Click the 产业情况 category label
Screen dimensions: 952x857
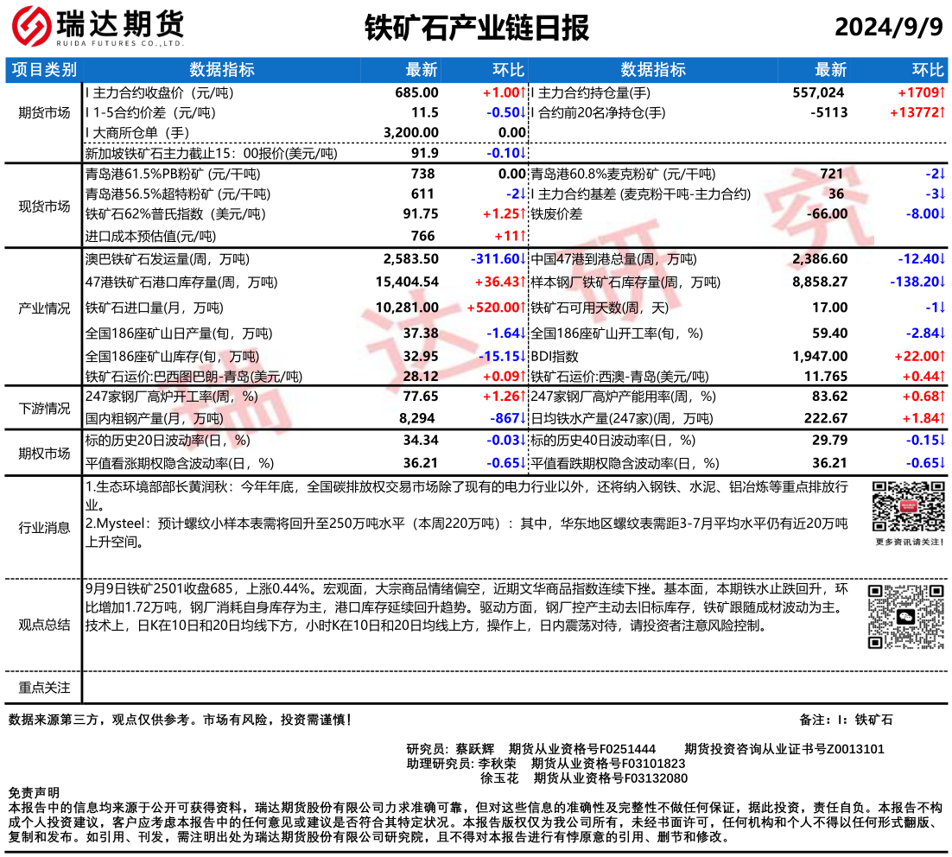44,308
